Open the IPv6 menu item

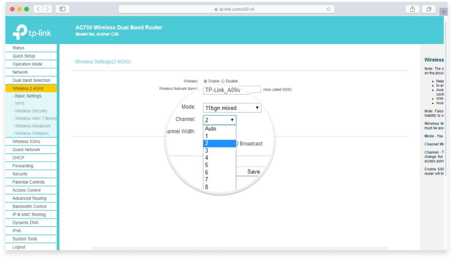(x=31, y=231)
